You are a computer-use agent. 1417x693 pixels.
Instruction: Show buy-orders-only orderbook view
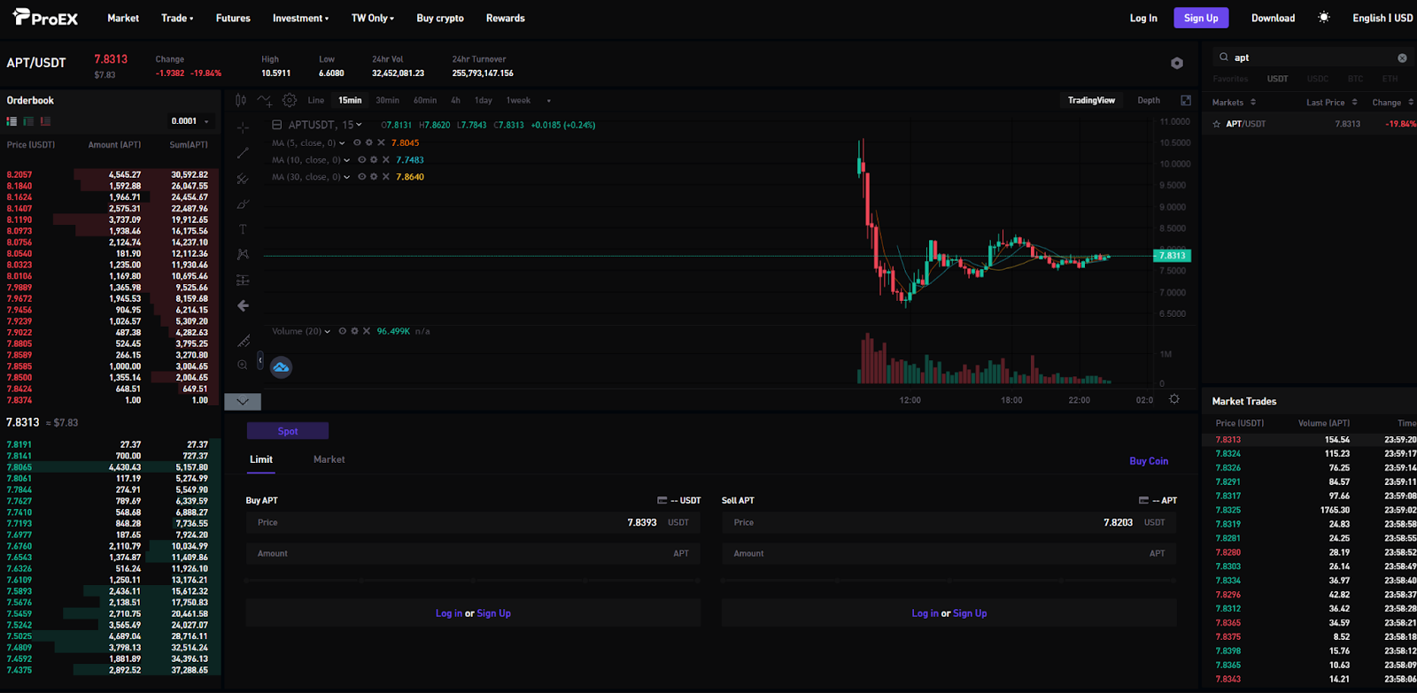pyautogui.click(x=28, y=121)
